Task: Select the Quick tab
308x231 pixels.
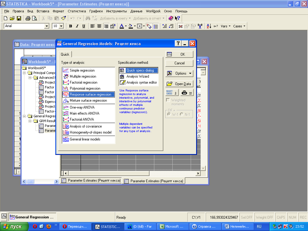Action: (x=65, y=54)
